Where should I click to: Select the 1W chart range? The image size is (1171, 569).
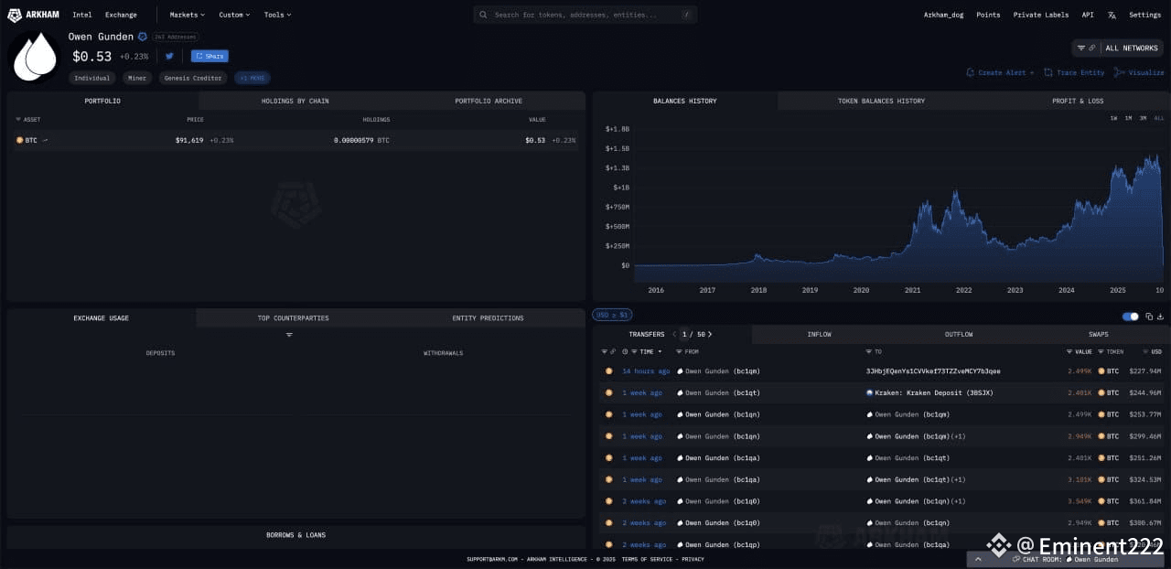tap(1113, 118)
